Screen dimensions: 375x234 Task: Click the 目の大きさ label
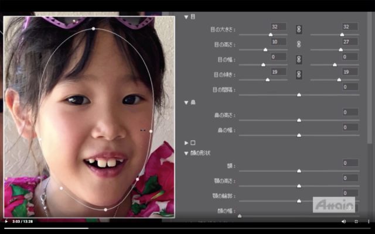pos(223,30)
